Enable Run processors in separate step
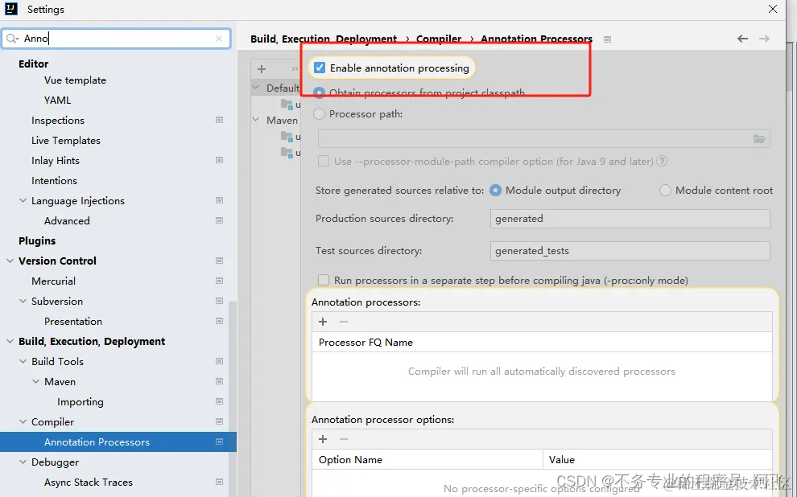The height and width of the screenshot is (497, 797). click(324, 280)
